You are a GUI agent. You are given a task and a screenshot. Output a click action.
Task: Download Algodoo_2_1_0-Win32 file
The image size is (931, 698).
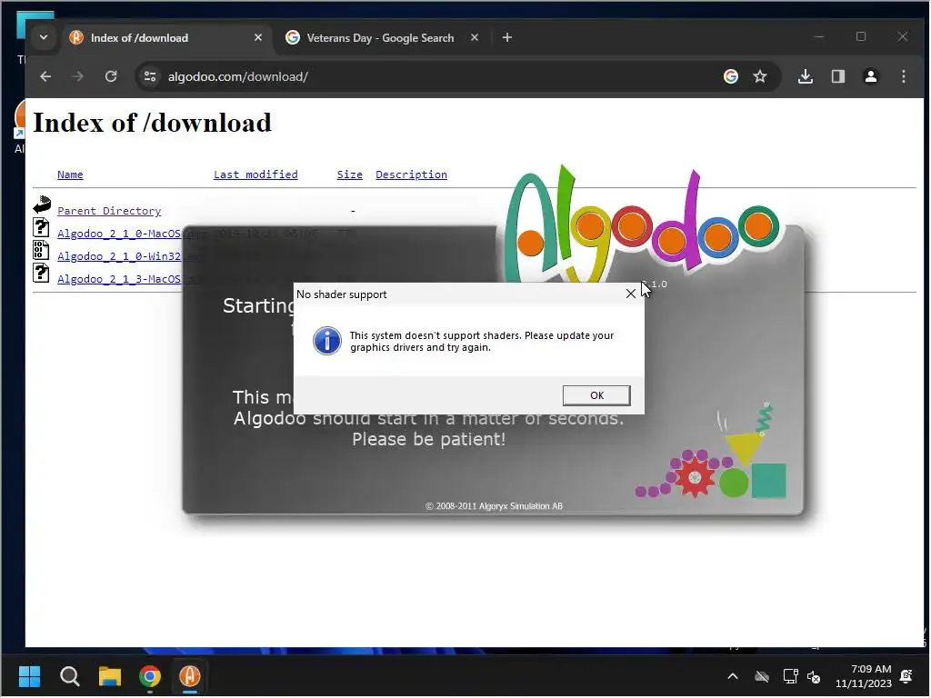[119, 255]
